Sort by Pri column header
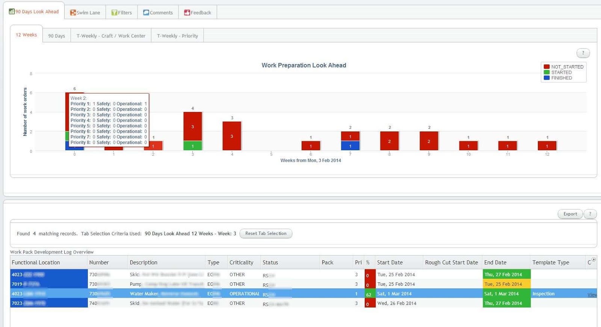The image size is (601, 327). [359, 262]
